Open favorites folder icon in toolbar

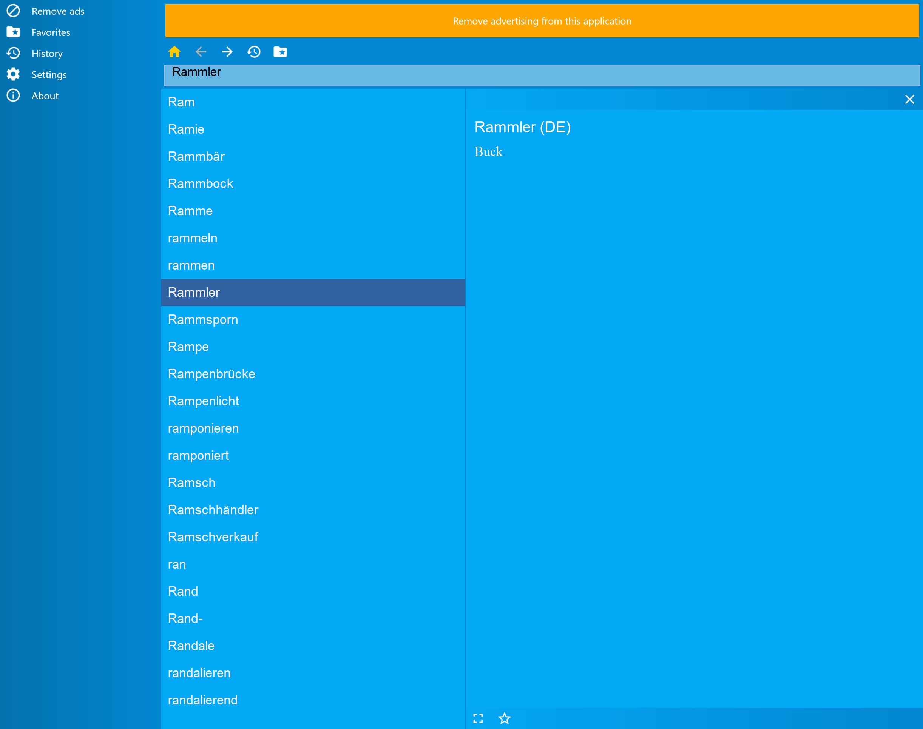pyautogui.click(x=280, y=52)
